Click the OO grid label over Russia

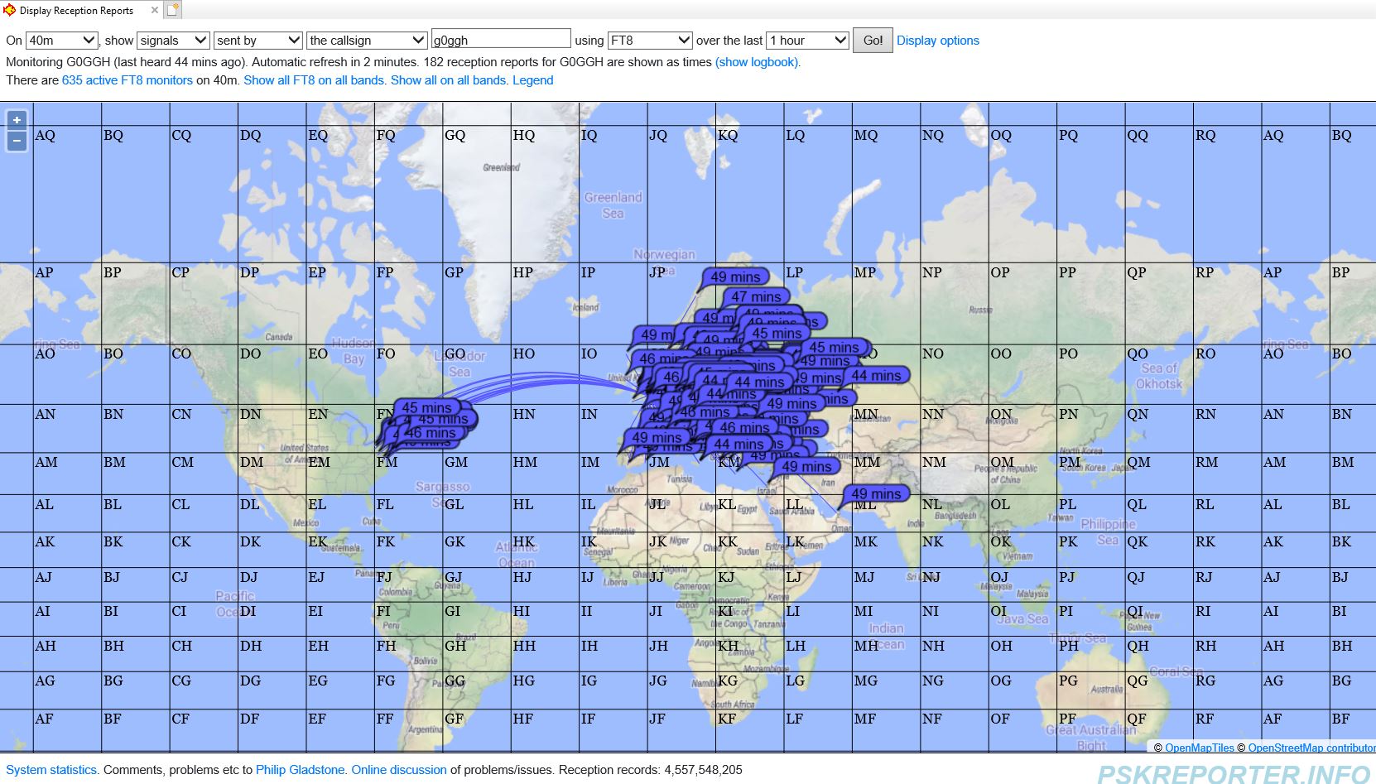tap(1000, 354)
